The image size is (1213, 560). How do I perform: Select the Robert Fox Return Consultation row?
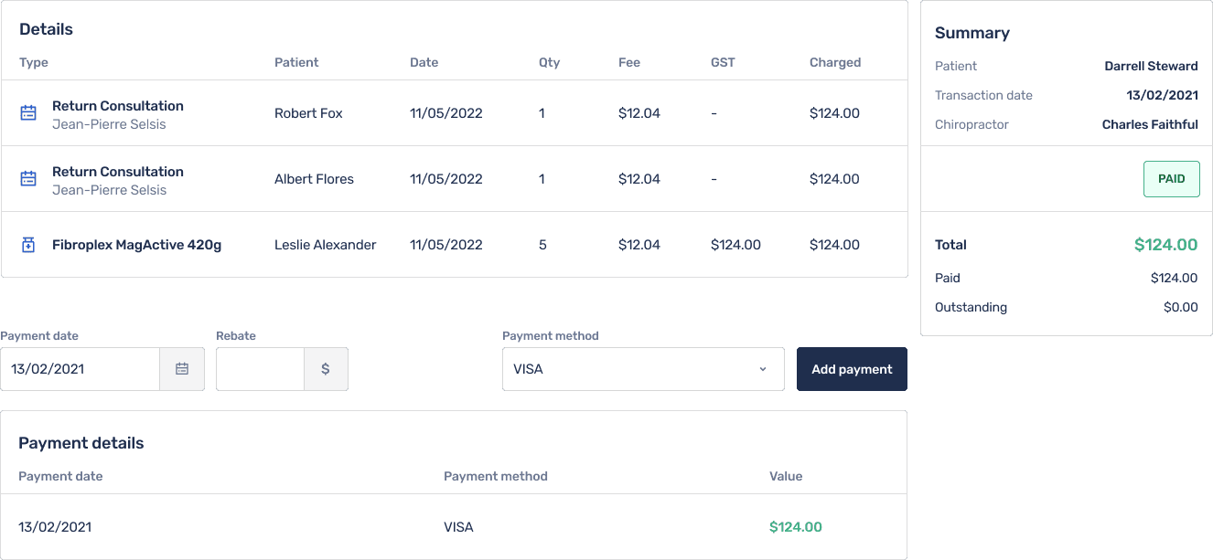point(455,113)
